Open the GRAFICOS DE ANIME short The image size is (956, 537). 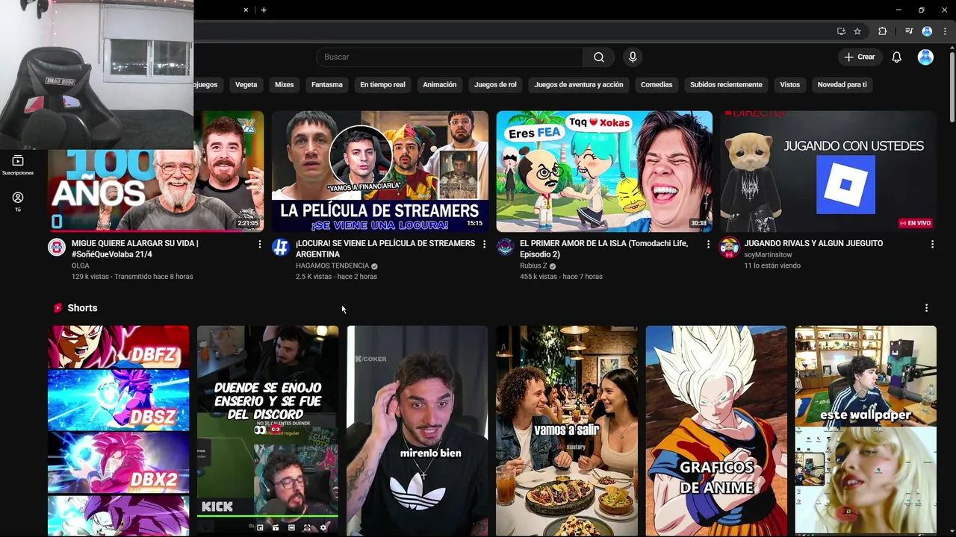(x=716, y=431)
